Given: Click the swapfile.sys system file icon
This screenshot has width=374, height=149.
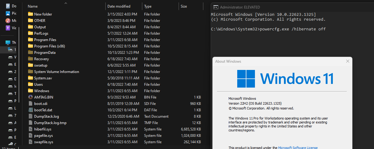Looking at the screenshot, I should point(30,142).
